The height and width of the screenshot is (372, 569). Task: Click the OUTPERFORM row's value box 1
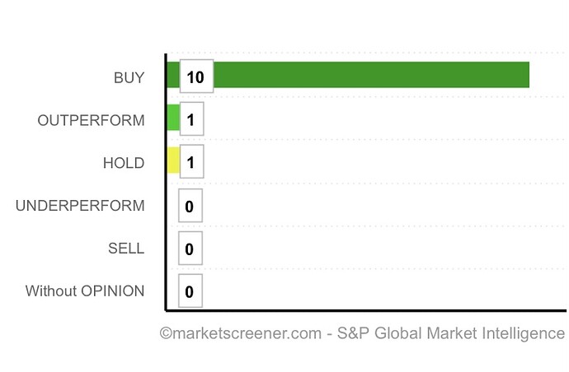[190, 119]
